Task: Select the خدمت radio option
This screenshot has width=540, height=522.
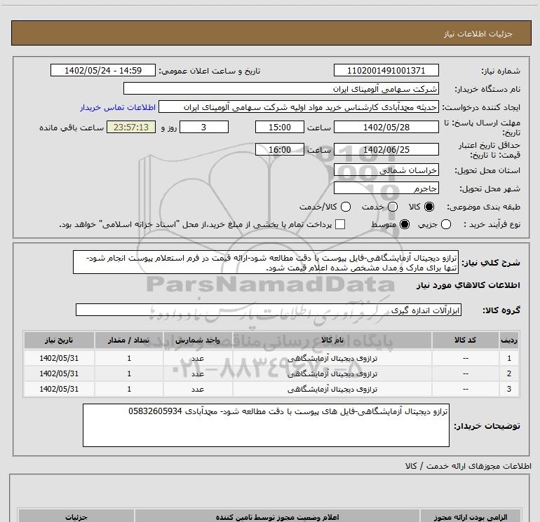Action: pos(392,207)
